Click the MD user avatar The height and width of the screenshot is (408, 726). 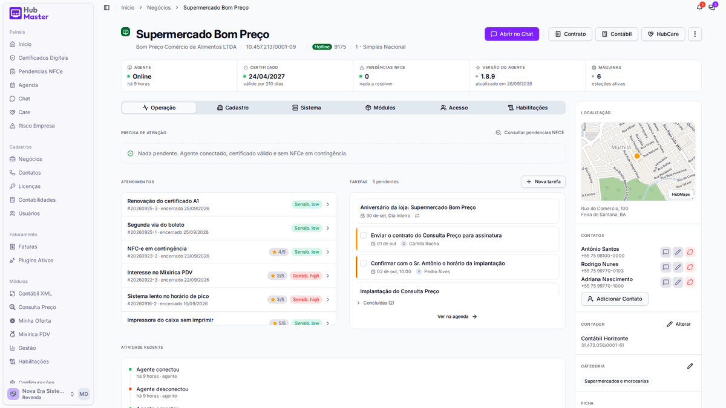(83, 394)
